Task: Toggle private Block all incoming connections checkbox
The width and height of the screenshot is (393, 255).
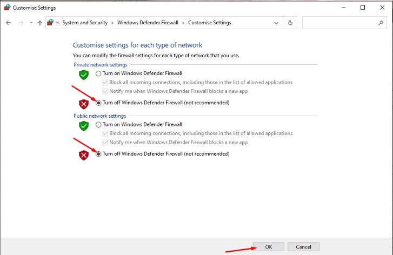Action: (x=105, y=83)
